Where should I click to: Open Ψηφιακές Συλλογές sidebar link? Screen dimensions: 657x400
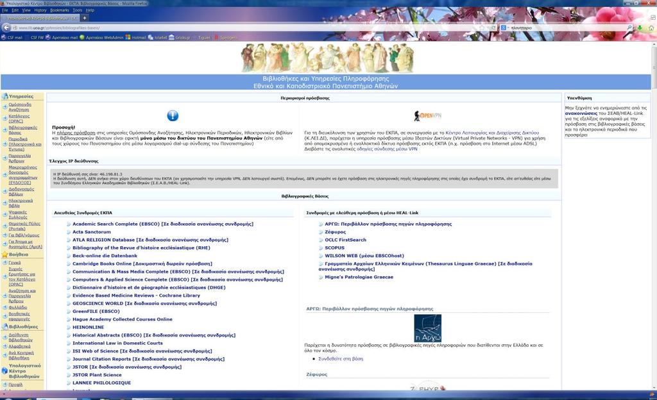[17, 215]
